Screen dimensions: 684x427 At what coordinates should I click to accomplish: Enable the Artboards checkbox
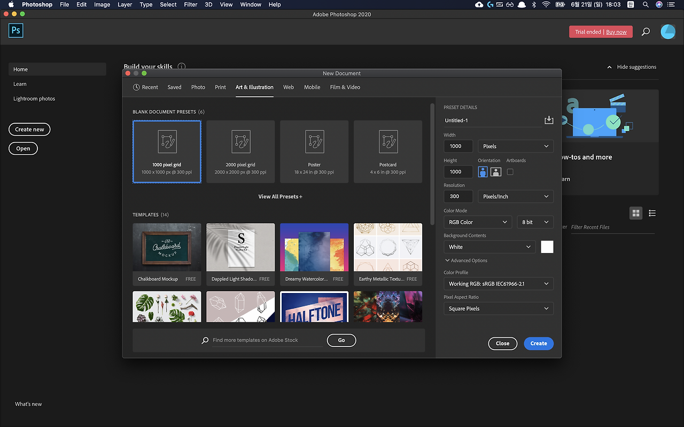tap(510, 172)
